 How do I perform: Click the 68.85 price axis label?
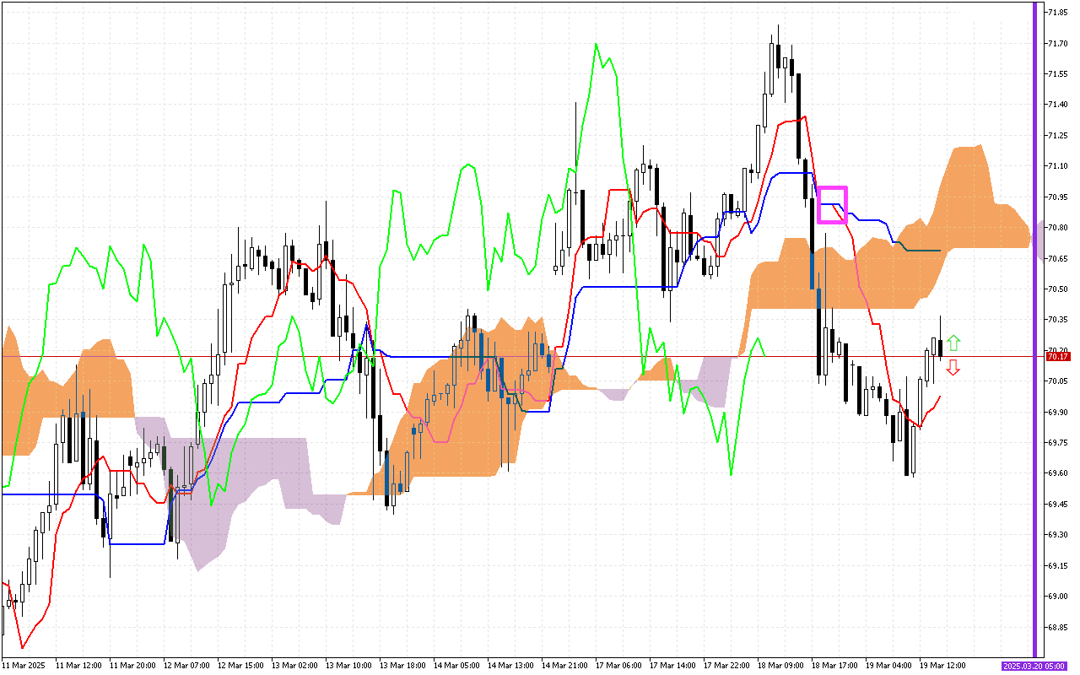[1057, 627]
